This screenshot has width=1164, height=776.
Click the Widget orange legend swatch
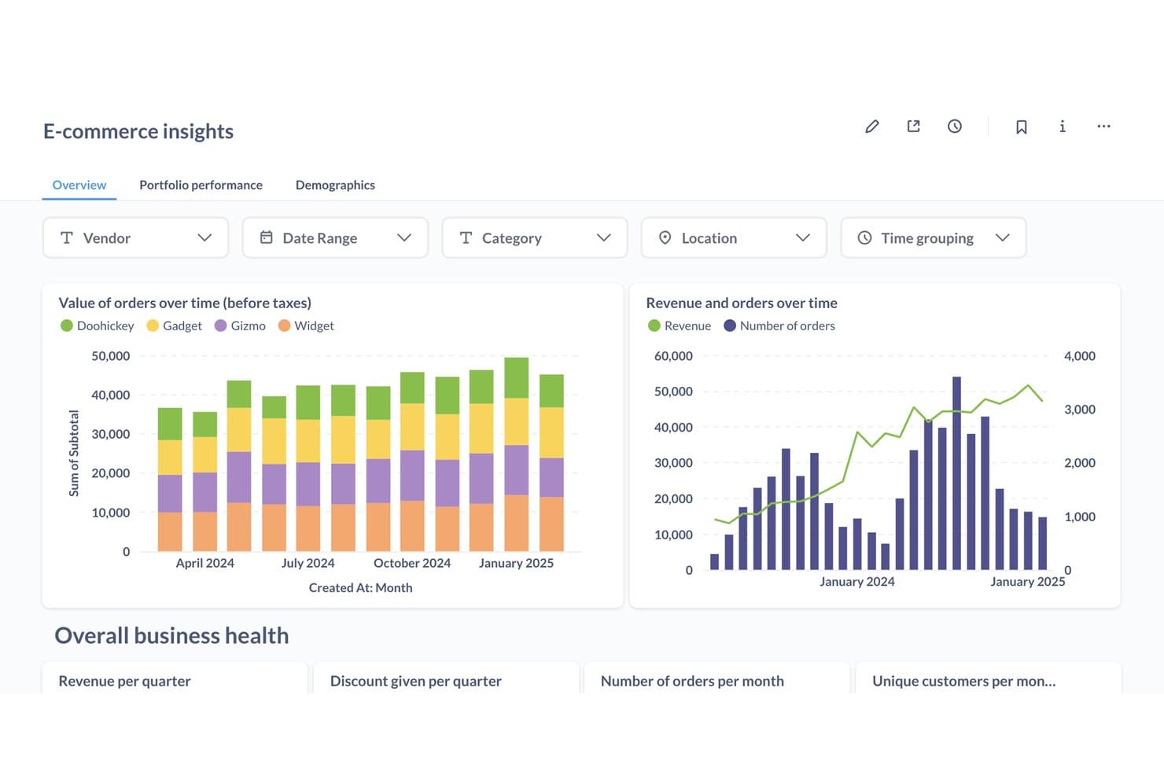click(x=284, y=325)
